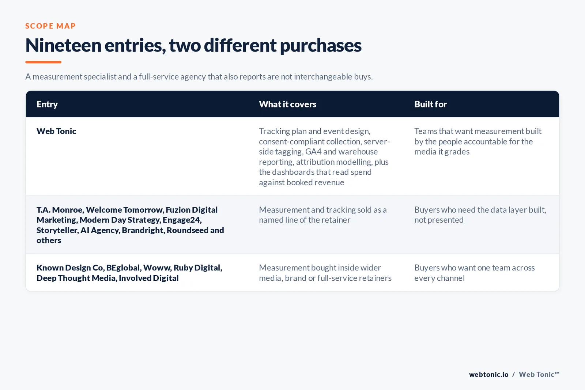Click Buyers who want one team text
This screenshot has height=390, width=585.
(475, 273)
